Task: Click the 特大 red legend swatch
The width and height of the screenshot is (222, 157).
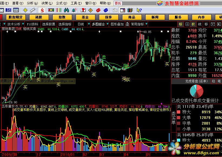Action: [x=179, y=112]
